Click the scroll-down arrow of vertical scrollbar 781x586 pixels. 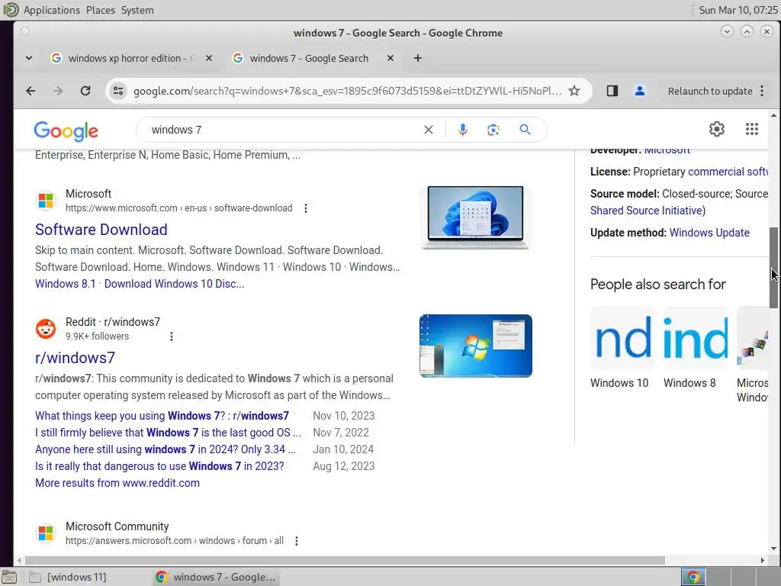(773, 549)
